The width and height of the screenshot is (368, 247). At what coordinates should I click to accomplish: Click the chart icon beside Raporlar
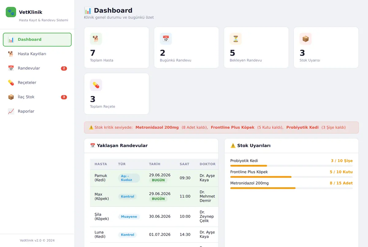coord(11,112)
